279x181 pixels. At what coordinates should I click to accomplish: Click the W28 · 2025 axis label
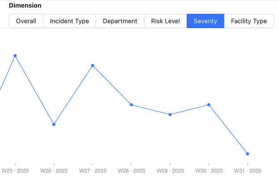click(x=131, y=171)
